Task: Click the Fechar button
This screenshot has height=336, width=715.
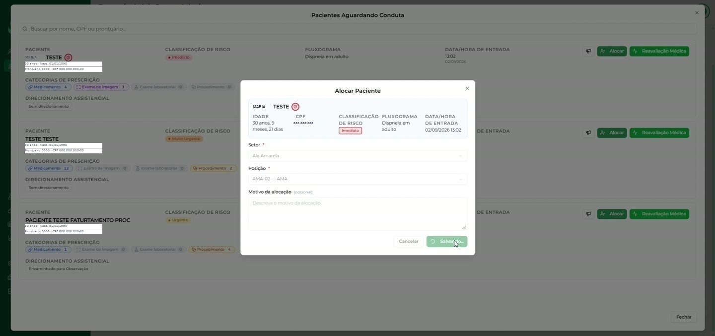Action: click(x=684, y=317)
